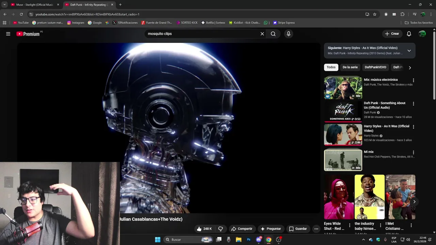Open the tab search dropdown
Viewport: 436px width, 245px height.
pos(4,5)
